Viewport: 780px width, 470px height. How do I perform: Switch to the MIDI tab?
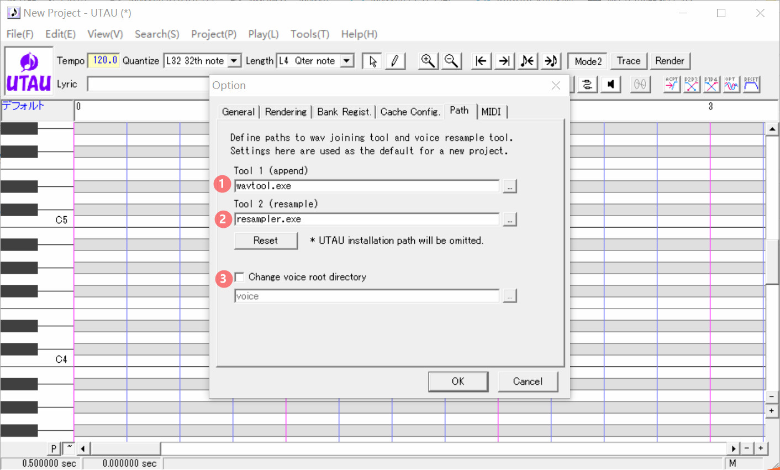(491, 112)
